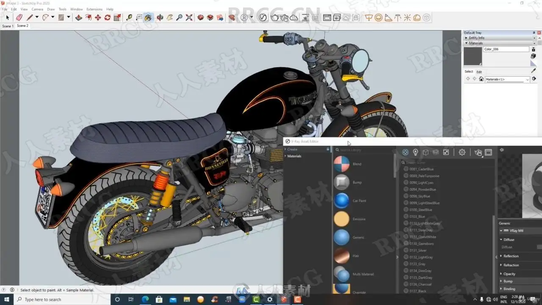Image resolution: width=542 pixels, height=305 pixels.
Task: Activate the Push/Pull tool
Action: (x=78, y=17)
